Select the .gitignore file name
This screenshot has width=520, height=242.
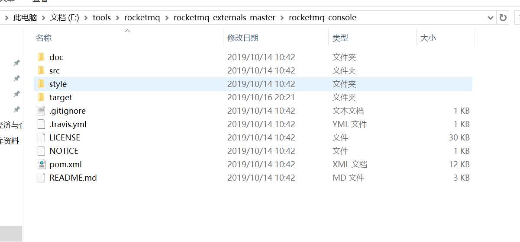(x=68, y=111)
